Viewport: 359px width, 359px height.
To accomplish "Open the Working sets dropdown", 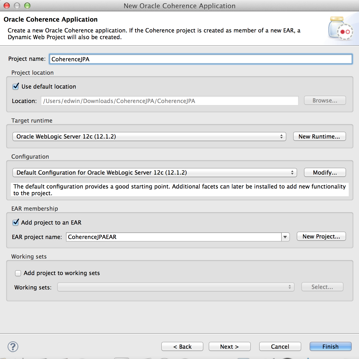I will (x=176, y=287).
